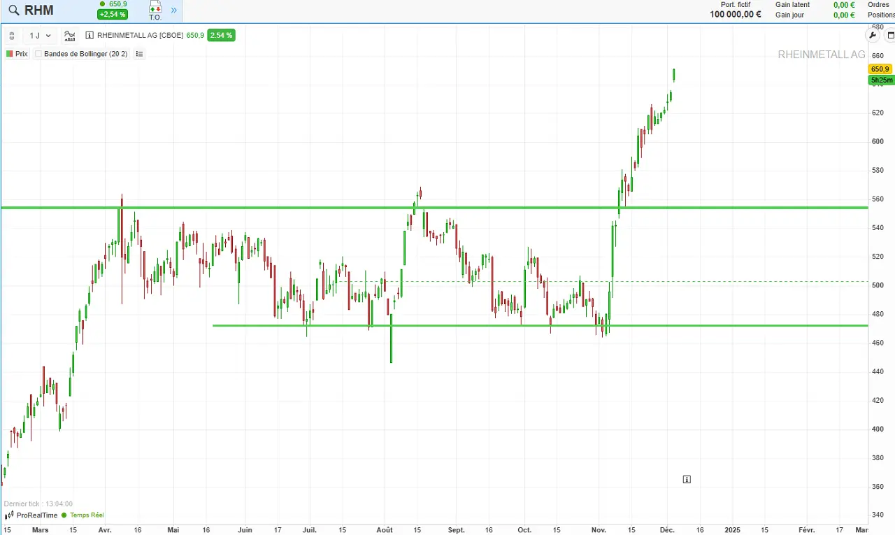Open the indicators and chart style icon
The image size is (895, 535).
[x=69, y=35]
